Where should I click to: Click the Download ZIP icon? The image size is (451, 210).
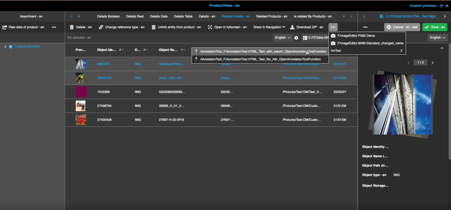292,27
